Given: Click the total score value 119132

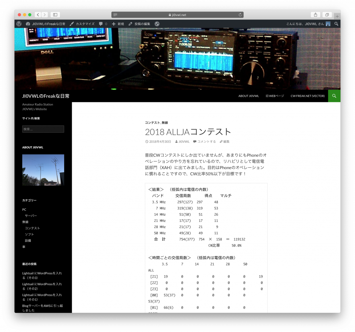Looking at the screenshot, I should click(239, 239).
